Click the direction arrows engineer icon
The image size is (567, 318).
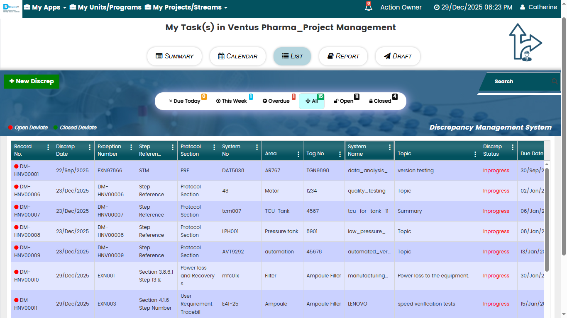click(525, 42)
